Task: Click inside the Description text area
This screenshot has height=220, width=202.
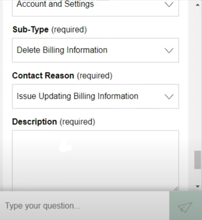Action: (x=96, y=161)
